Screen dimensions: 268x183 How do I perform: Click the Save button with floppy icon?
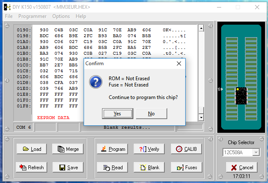68,168
